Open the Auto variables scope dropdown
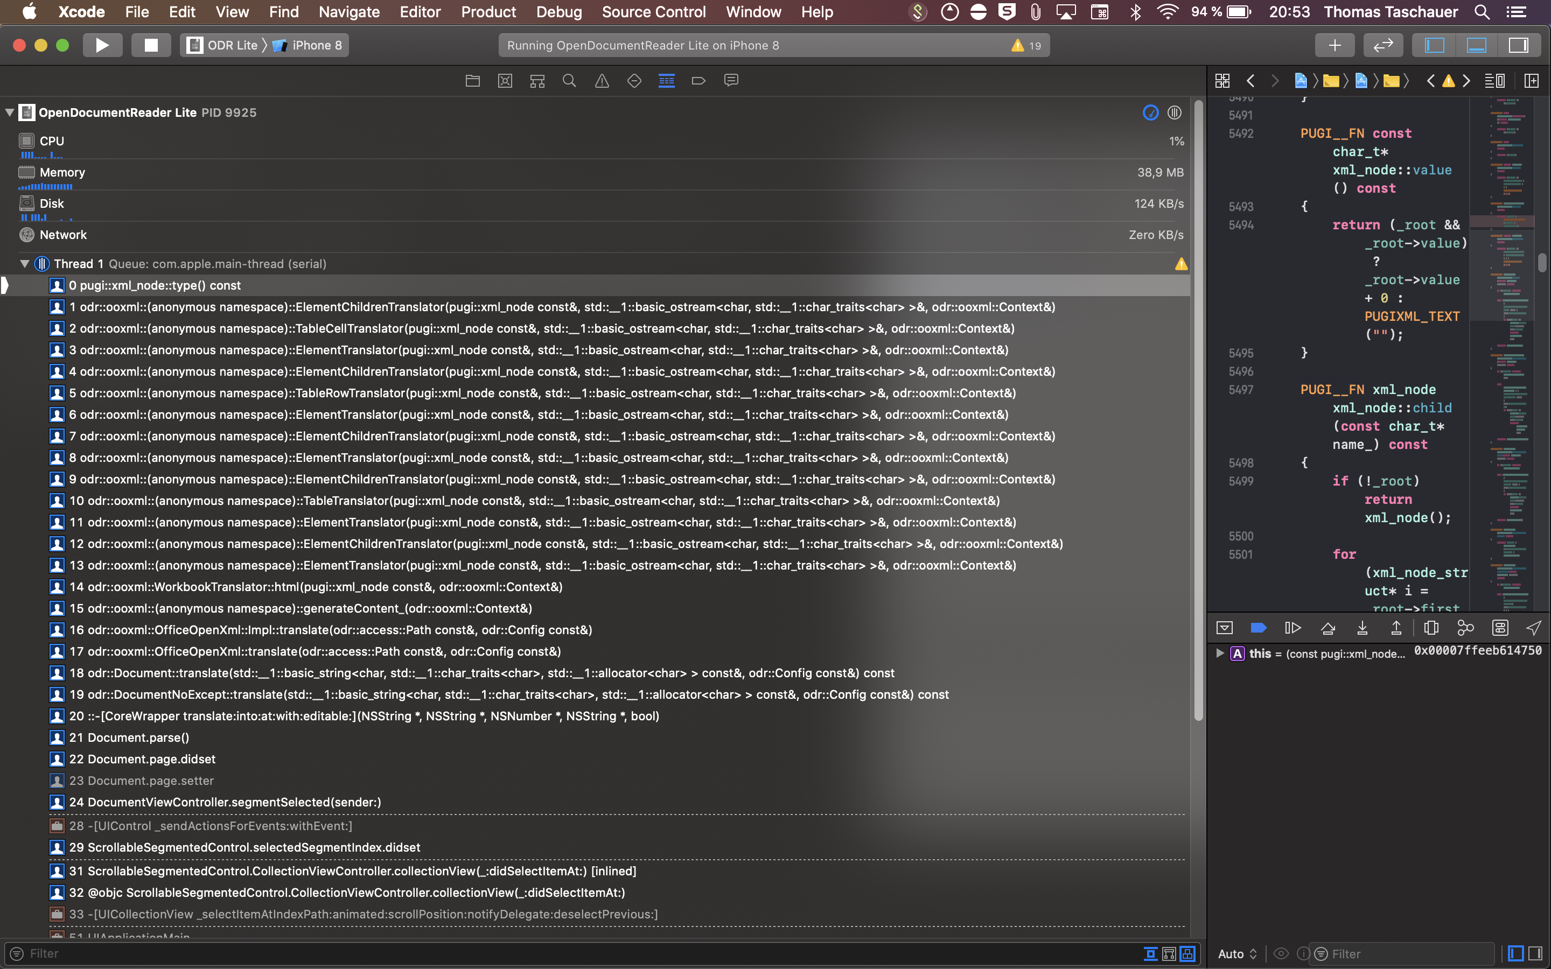Screen dimensions: 1551x969 pyautogui.click(x=1237, y=953)
